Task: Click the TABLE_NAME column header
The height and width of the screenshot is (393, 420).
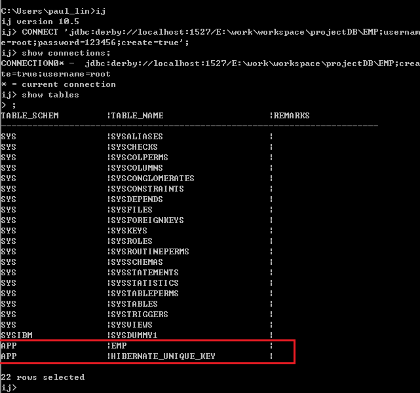Action: coord(137,116)
